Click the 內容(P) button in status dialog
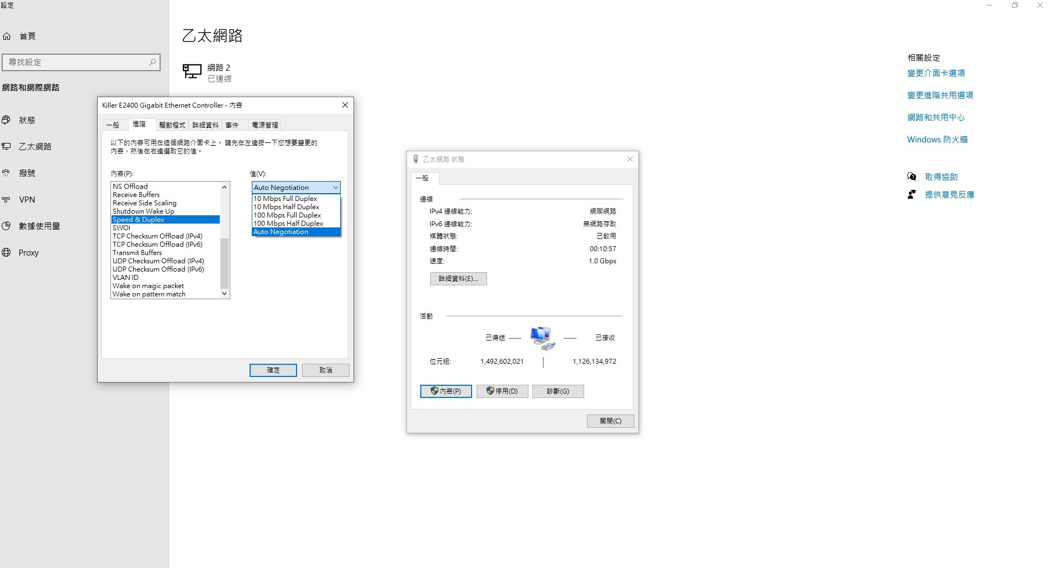1053x568 pixels. (446, 391)
